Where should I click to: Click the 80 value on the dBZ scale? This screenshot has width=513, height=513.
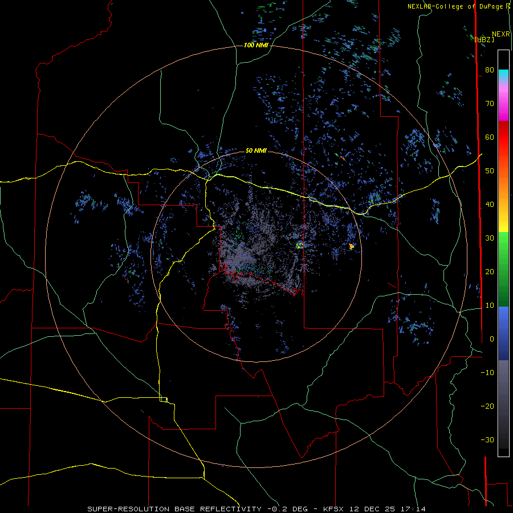(490, 70)
